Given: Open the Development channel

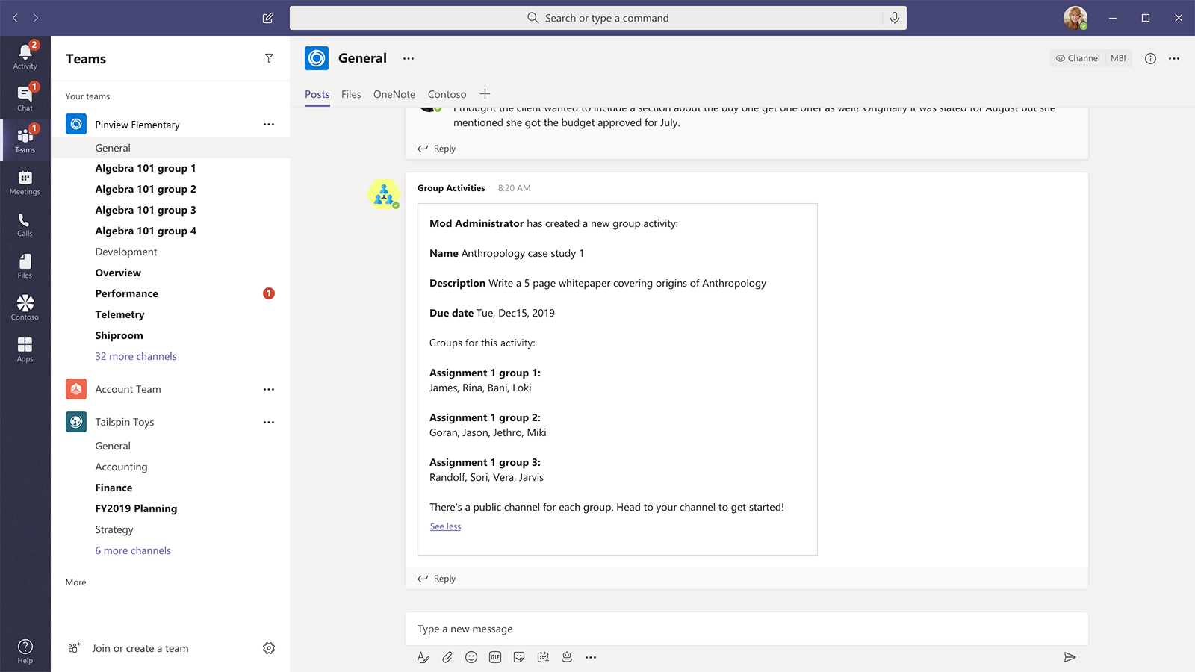Looking at the screenshot, I should (126, 252).
